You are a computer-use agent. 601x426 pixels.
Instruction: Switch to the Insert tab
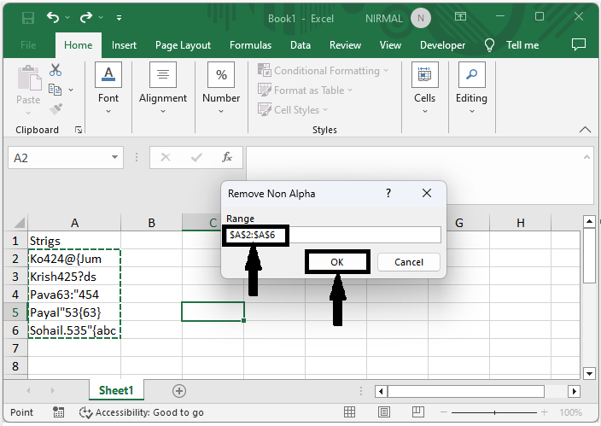click(x=124, y=45)
